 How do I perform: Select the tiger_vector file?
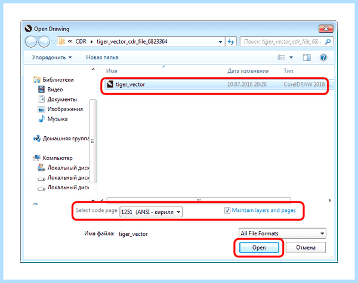[x=216, y=85]
